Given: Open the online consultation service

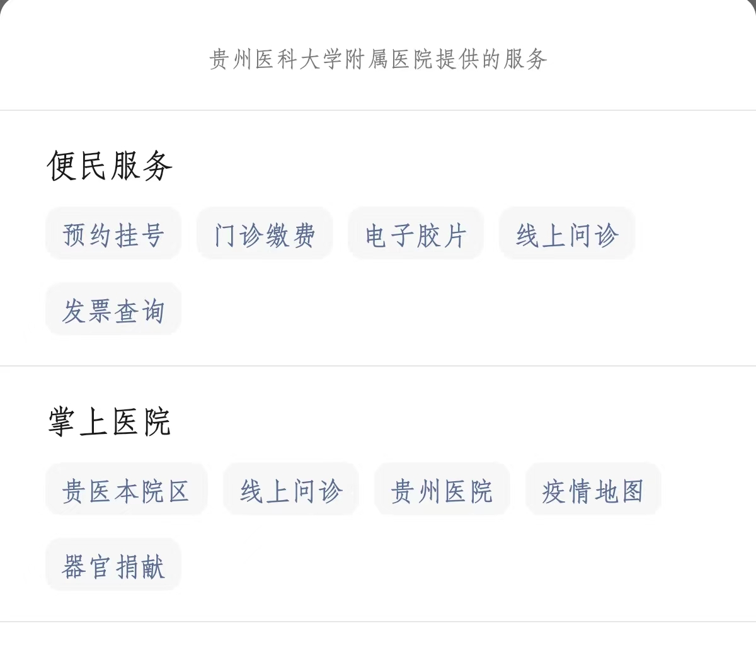Looking at the screenshot, I should 566,233.
